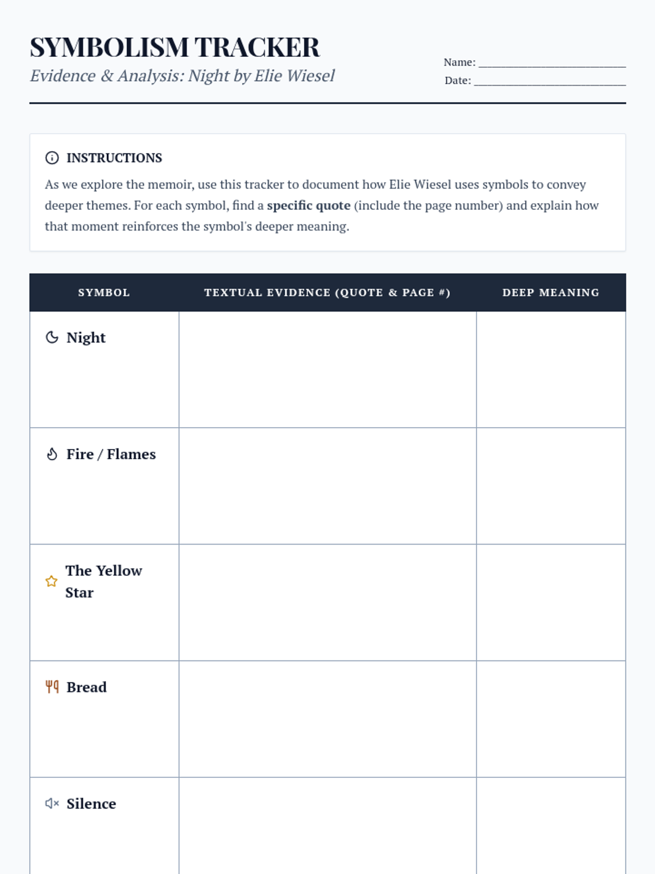Click the Night deep meaning cell
Screen dimensions: 655x874
pos(551,369)
